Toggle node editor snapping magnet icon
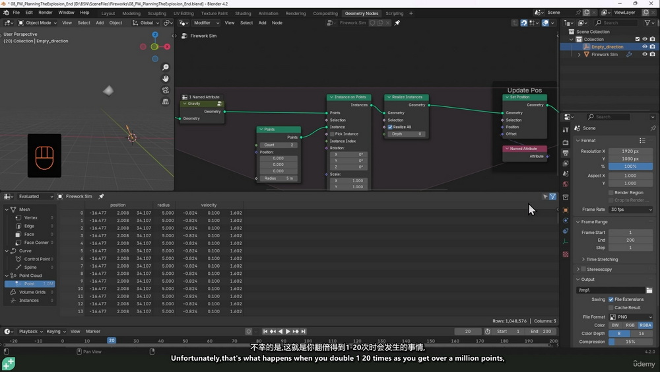The height and width of the screenshot is (372, 660). pos(523,22)
